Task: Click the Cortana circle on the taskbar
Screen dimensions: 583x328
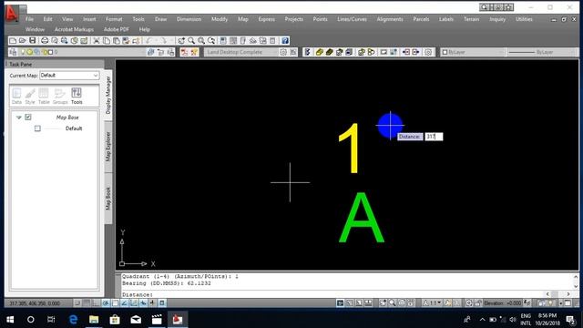Action: coord(30,319)
